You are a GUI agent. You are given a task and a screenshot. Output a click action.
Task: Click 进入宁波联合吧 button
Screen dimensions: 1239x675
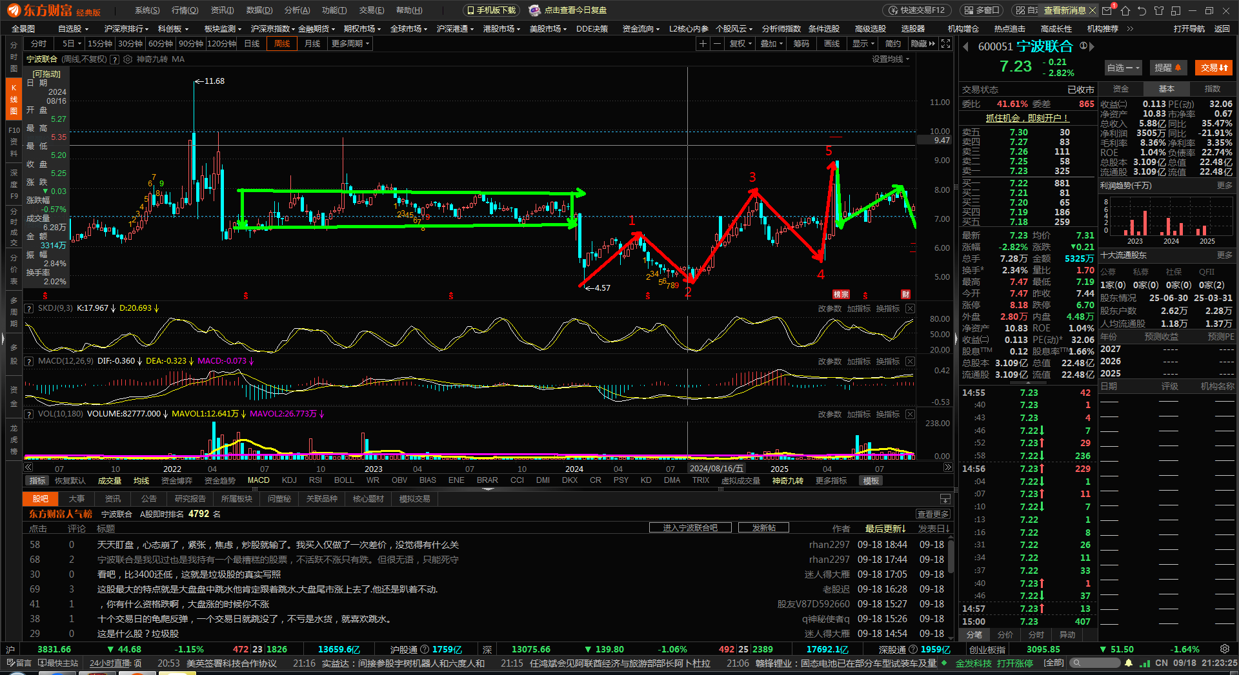[x=690, y=528]
